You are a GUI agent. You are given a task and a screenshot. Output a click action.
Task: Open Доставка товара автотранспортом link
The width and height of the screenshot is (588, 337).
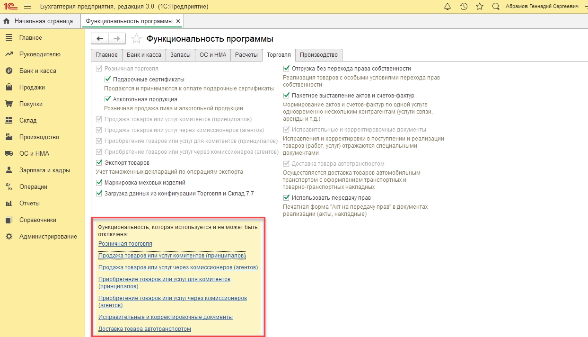coord(145,329)
